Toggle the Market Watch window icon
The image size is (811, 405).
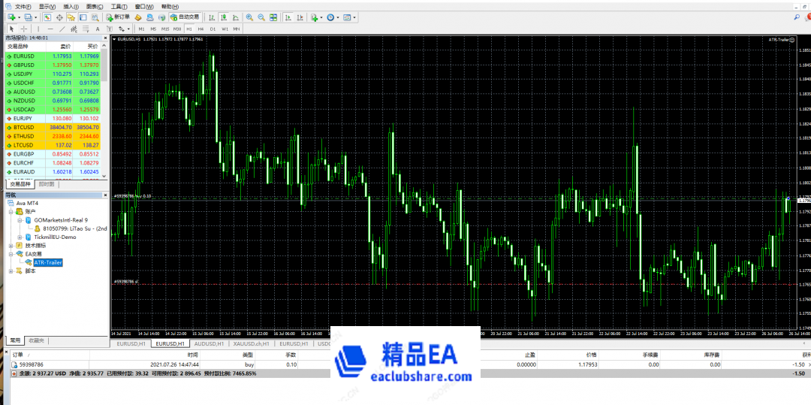(47, 17)
